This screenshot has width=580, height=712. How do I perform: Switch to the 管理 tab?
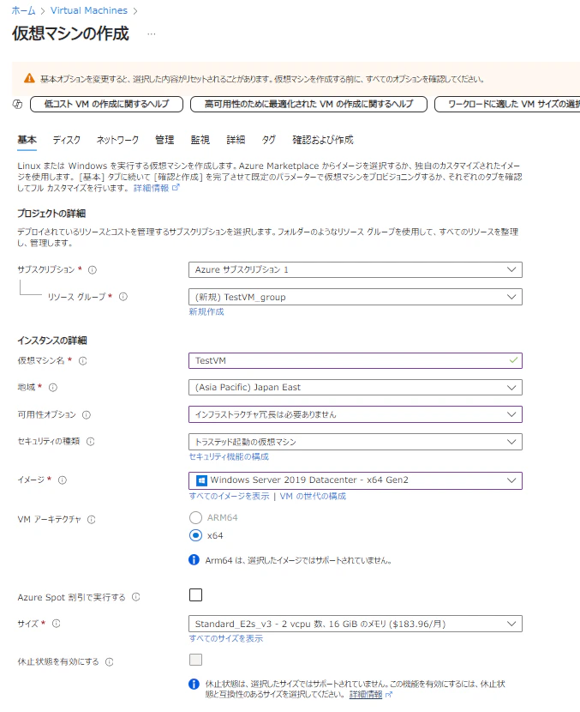tap(164, 140)
